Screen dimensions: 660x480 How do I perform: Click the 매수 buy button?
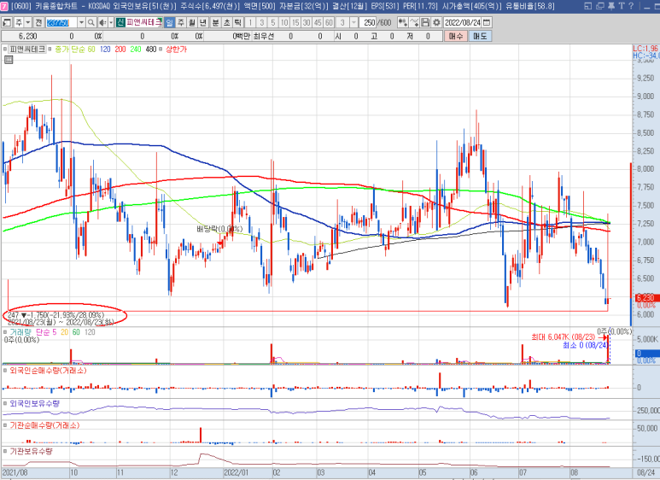(455, 36)
